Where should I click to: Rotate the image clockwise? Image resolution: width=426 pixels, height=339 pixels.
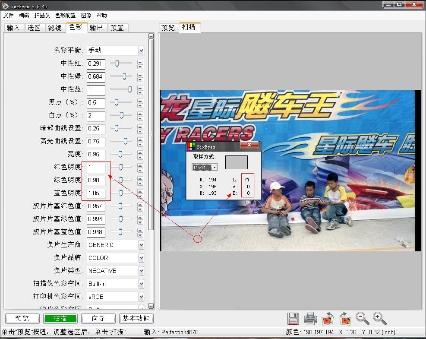[x=345, y=319]
